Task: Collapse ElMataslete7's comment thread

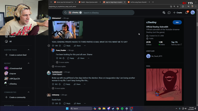Action: 49,46
